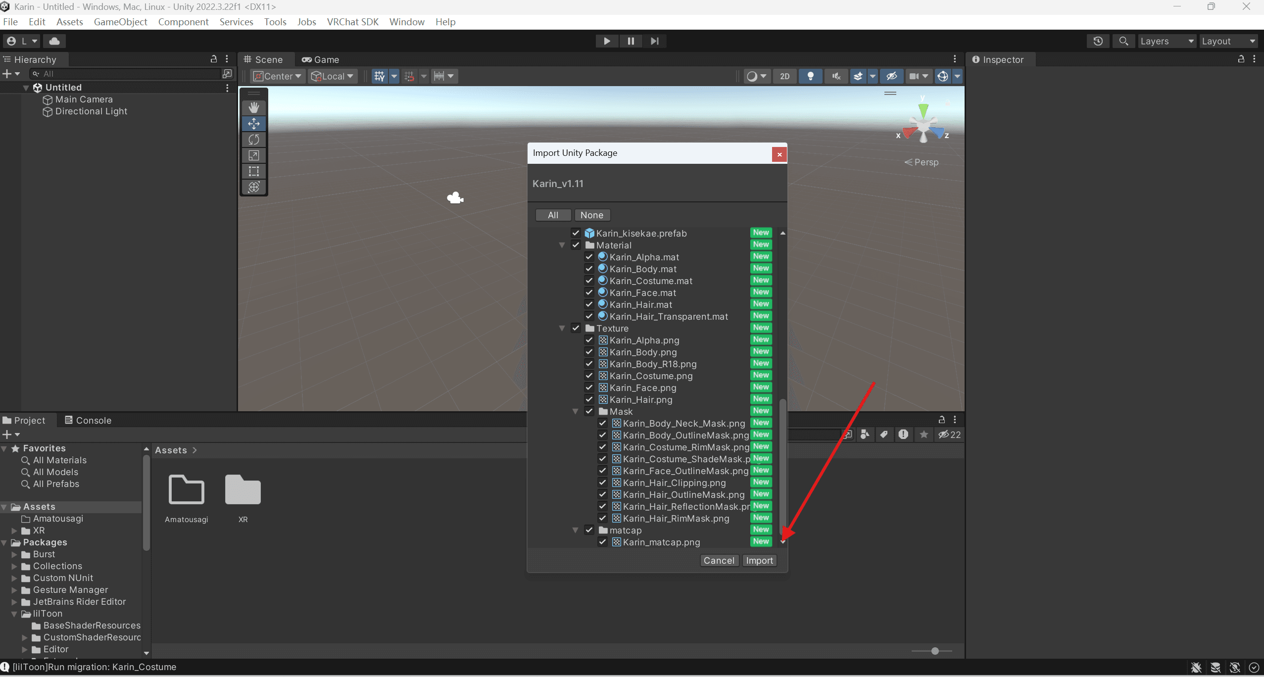Open the Layers dropdown

click(x=1167, y=41)
